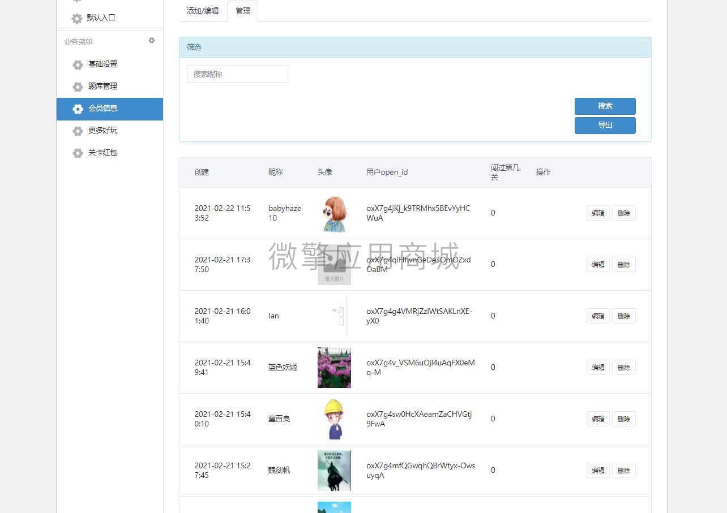Click 魏剑帆's horse rider avatar

tap(334, 471)
